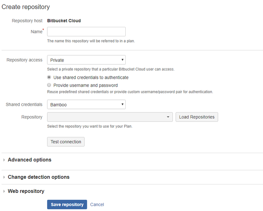Expand the Advanced options section
263x211 pixels.
coord(29,160)
